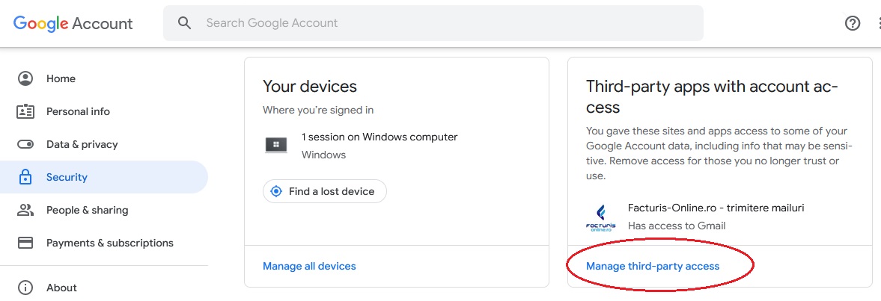Image resolution: width=881 pixels, height=301 pixels.
Task: Click the Find a lost device button
Action: point(325,192)
